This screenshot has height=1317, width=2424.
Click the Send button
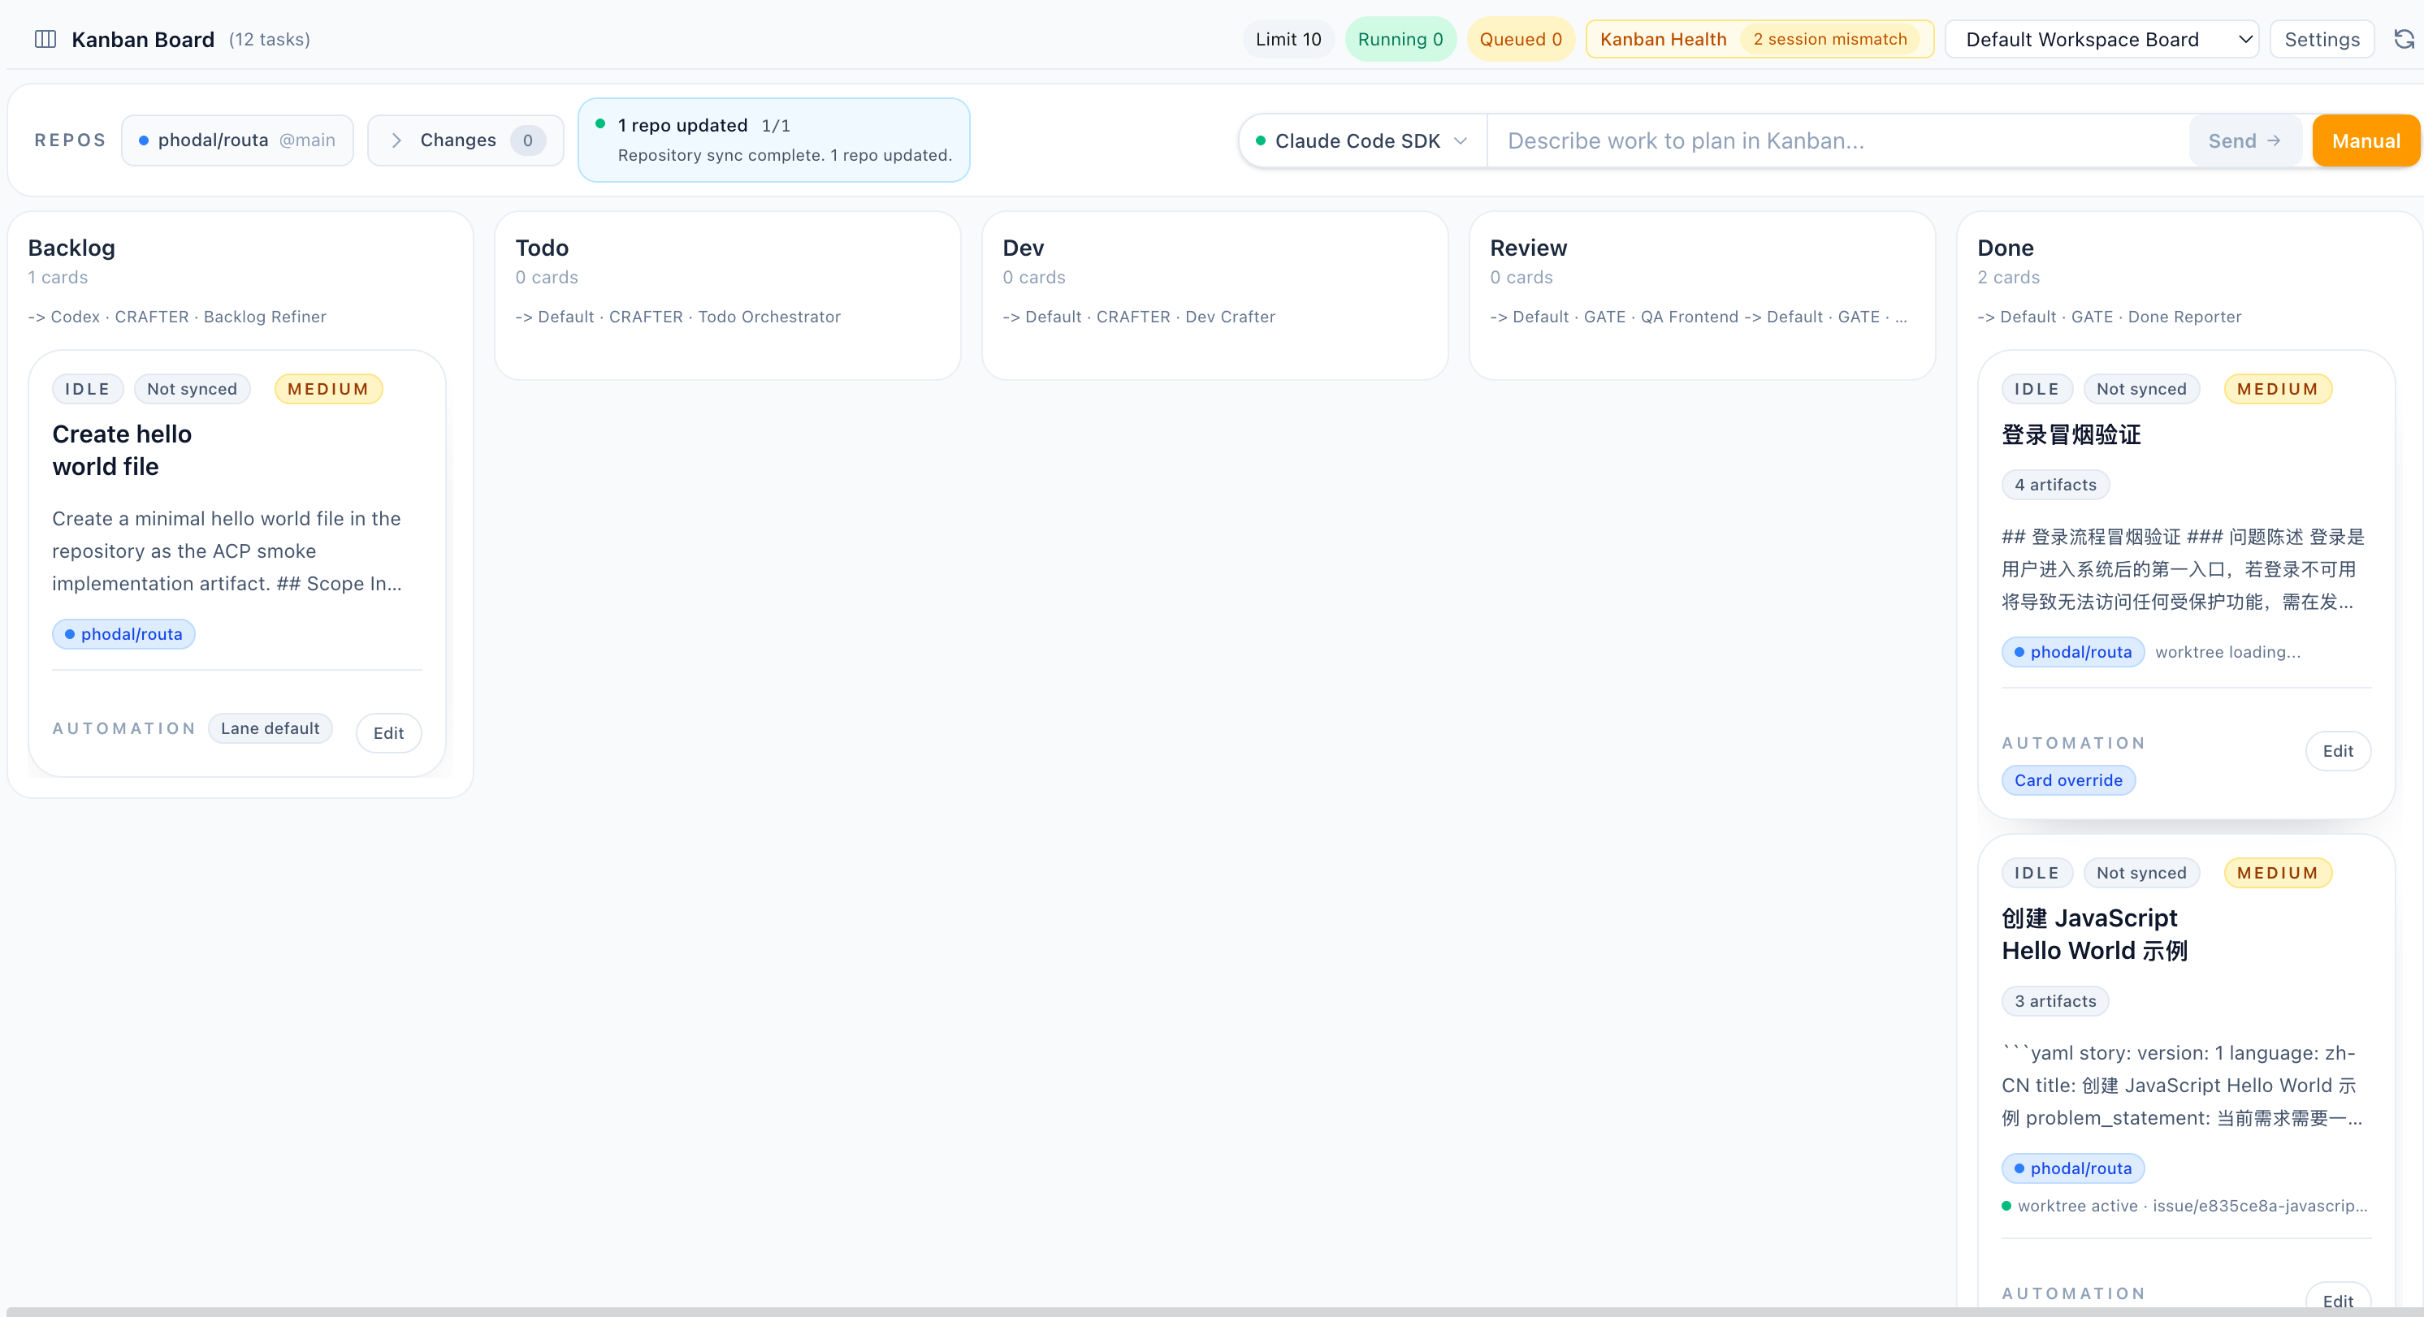[x=2244, y=141]
